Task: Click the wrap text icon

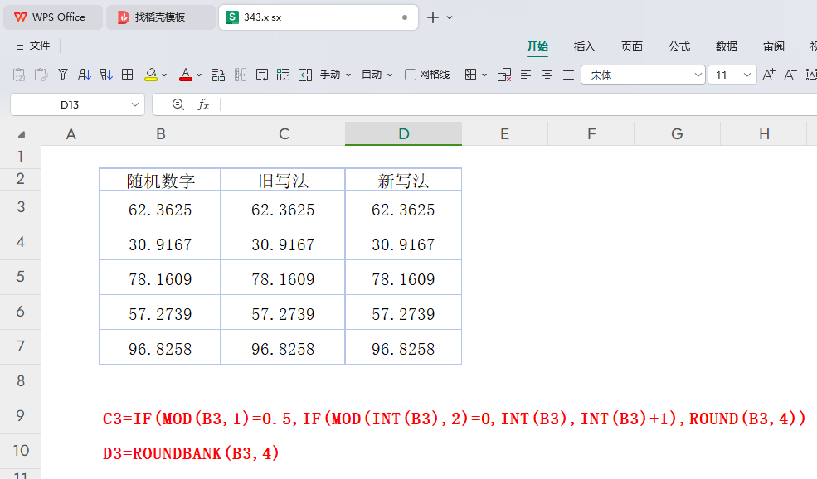Action: tap(262, 75)
